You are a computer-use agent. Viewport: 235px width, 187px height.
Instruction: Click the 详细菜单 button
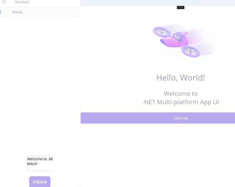pyautogui.click(x=40, y=182)
